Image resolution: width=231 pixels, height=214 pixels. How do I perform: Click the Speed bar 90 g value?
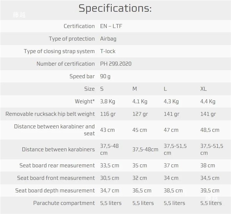click(x=105, y=76)
